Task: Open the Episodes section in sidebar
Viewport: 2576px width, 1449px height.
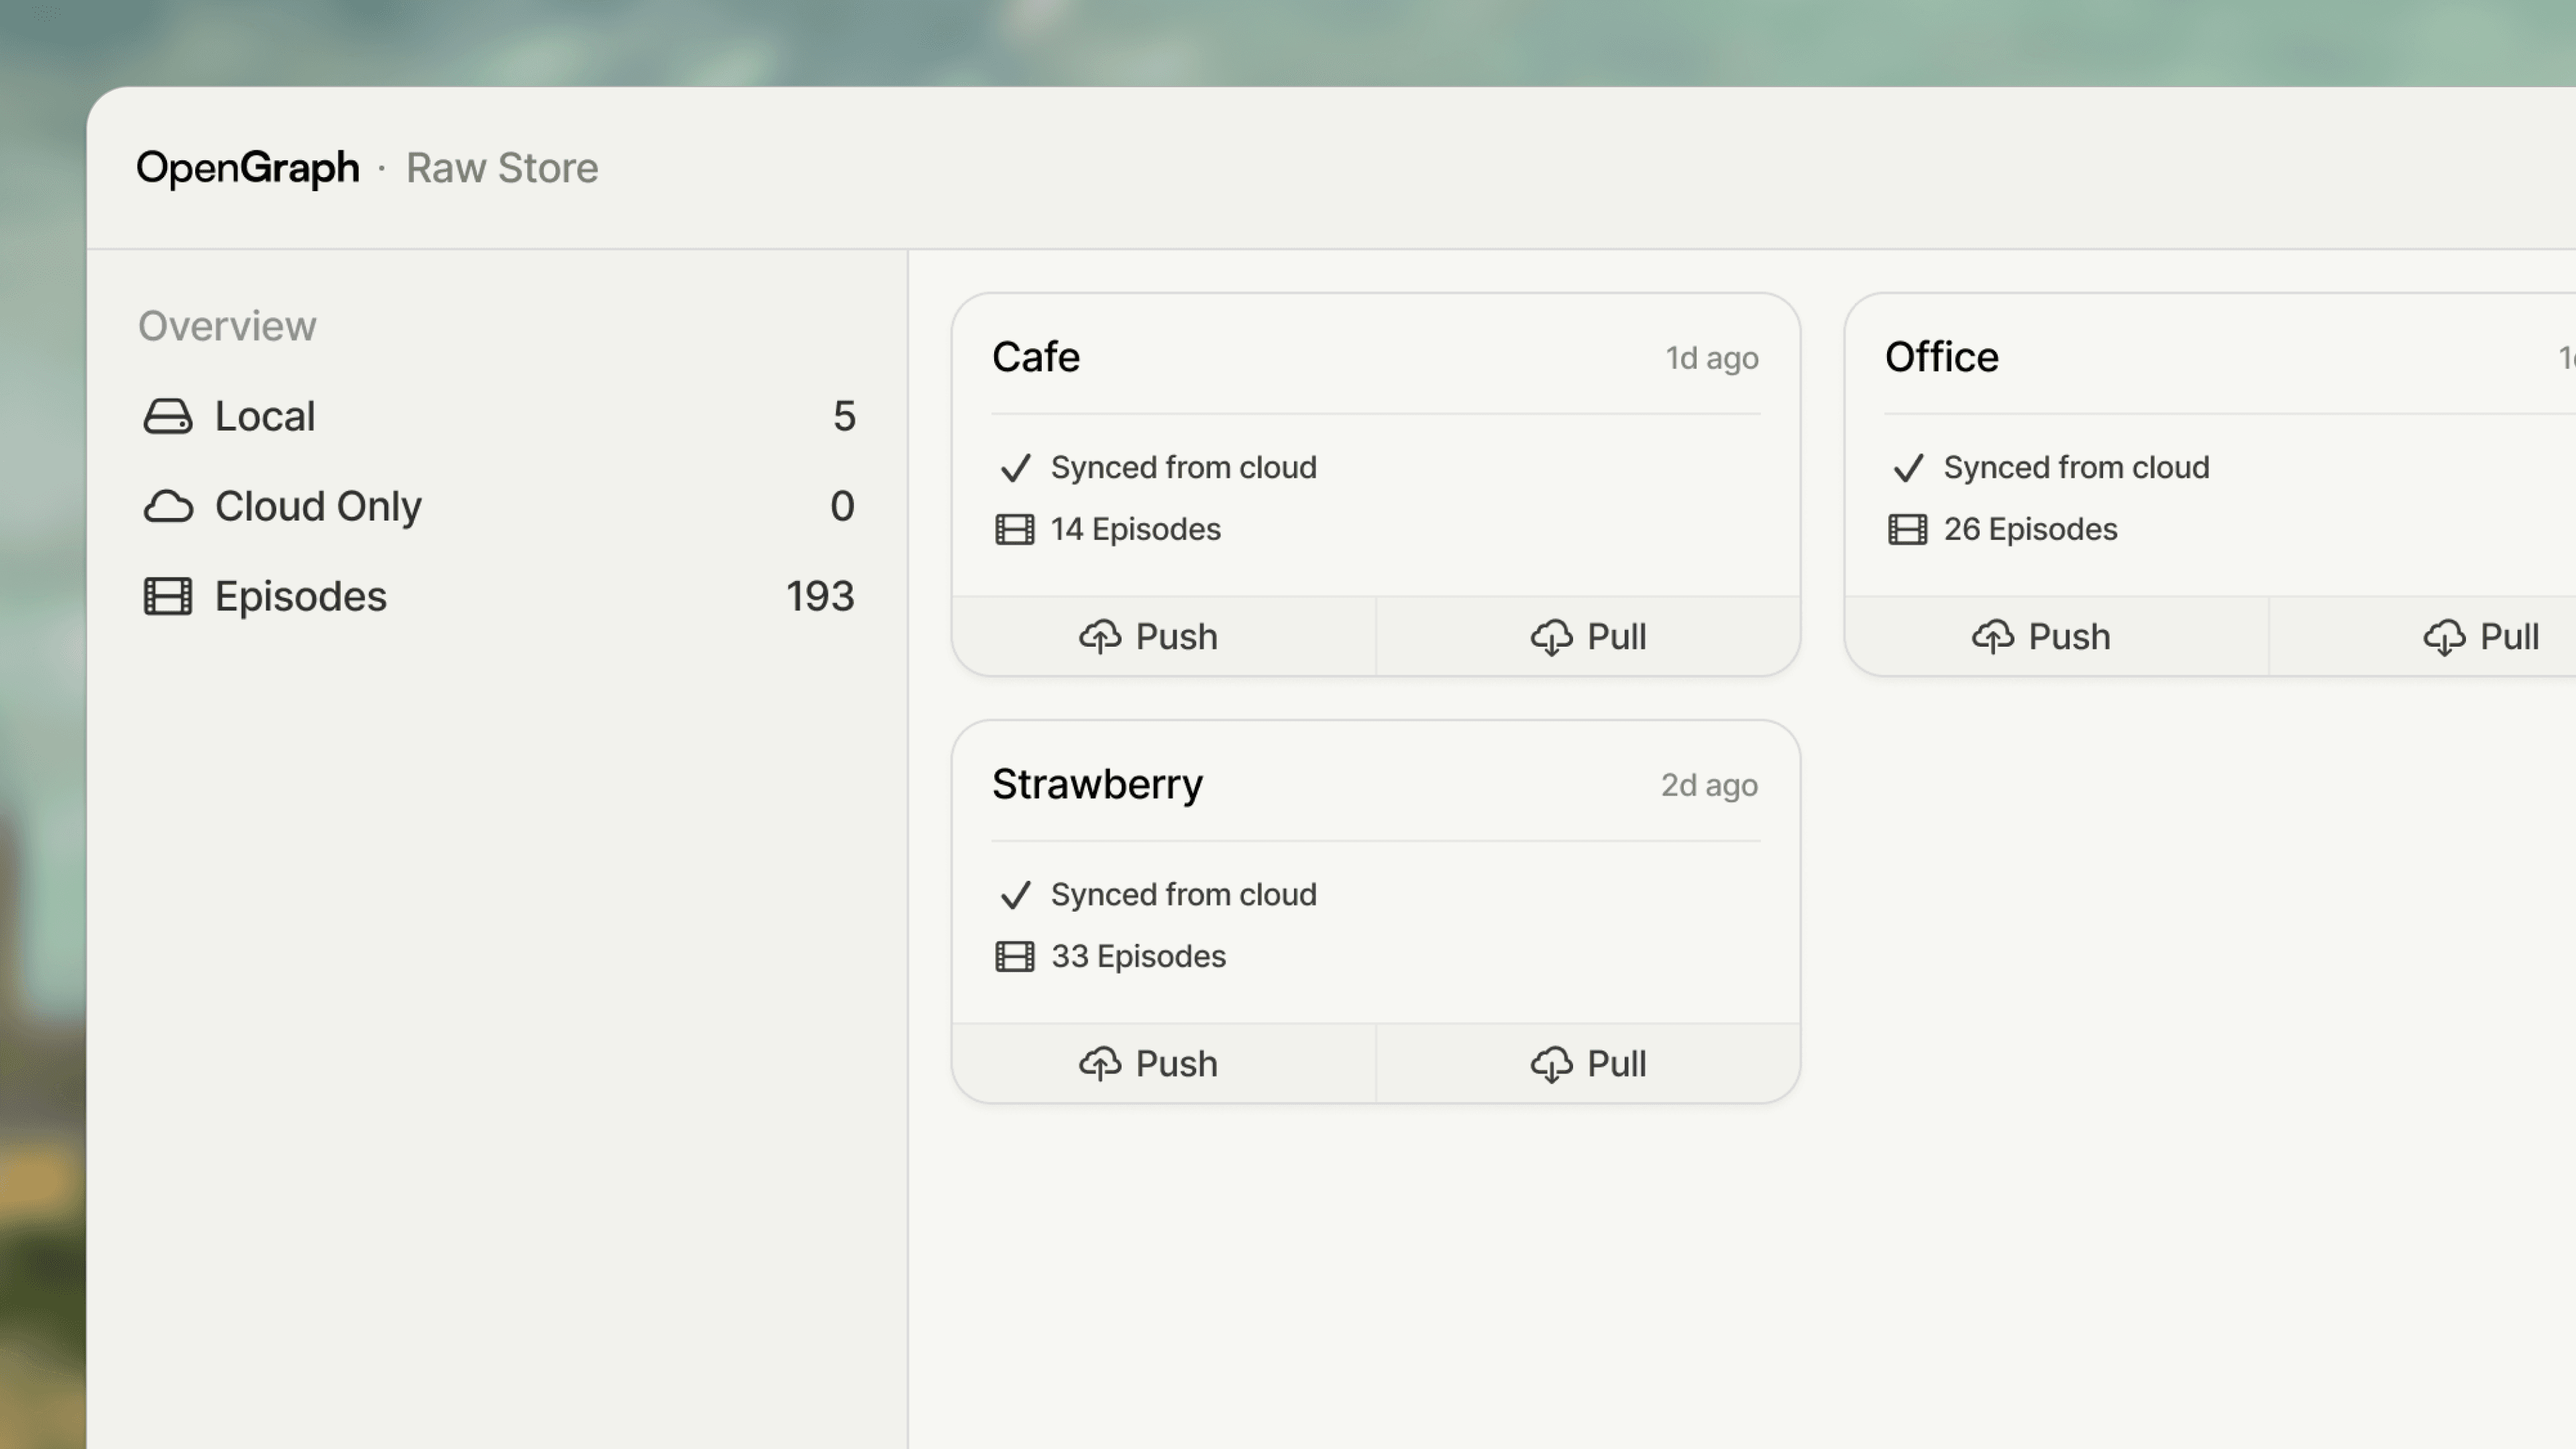Action: [x=300, y=596]
